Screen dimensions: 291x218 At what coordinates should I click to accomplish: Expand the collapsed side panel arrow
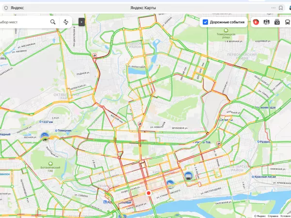pyautogui.click(x=81, y=22)
